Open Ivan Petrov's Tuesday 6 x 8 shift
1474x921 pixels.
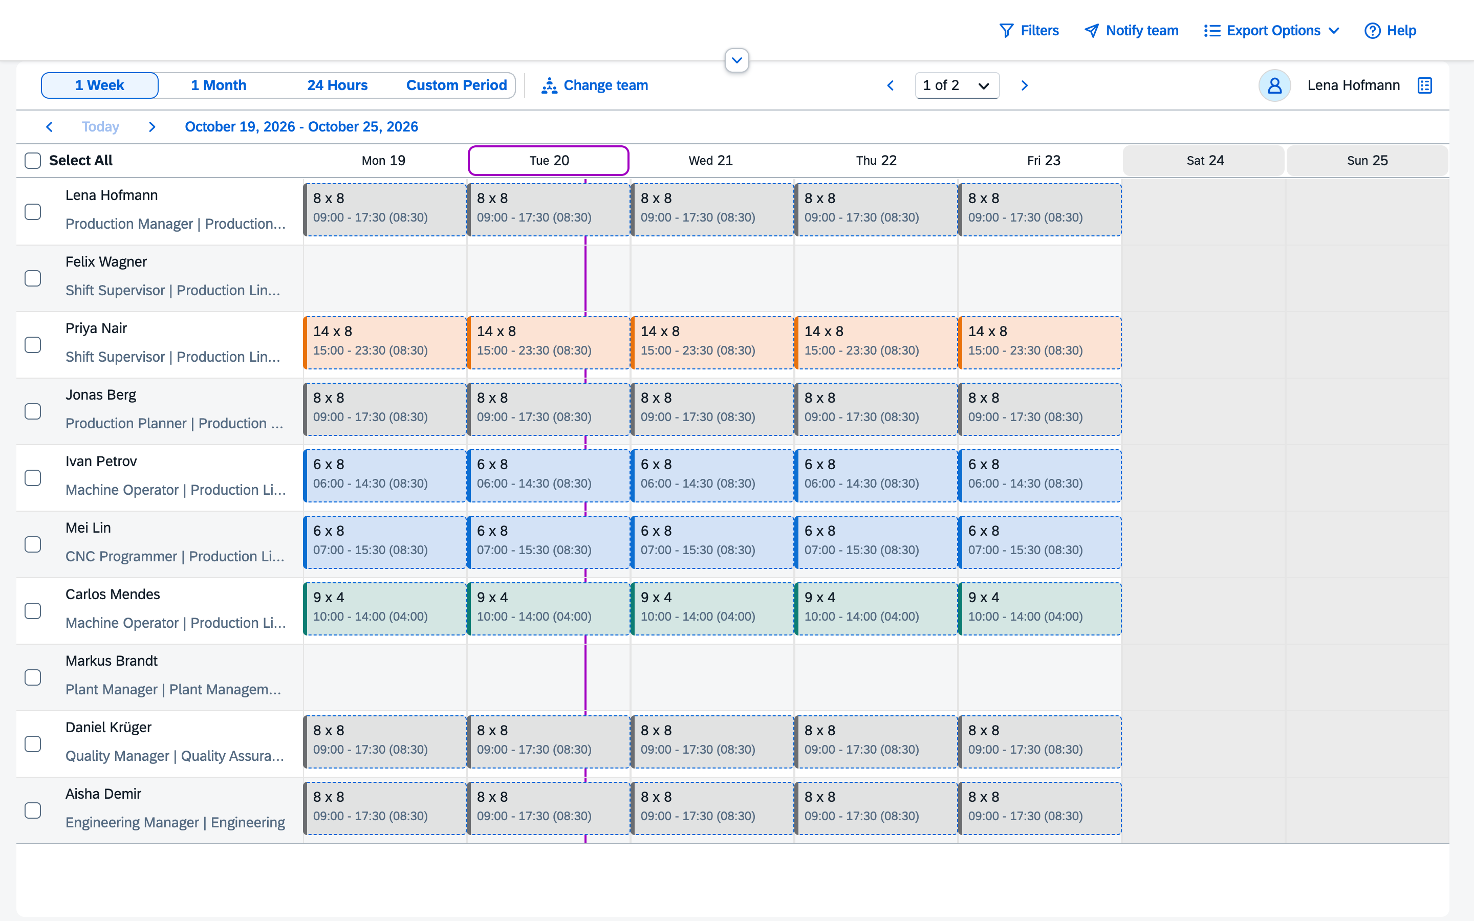click(x=549, y=476)
